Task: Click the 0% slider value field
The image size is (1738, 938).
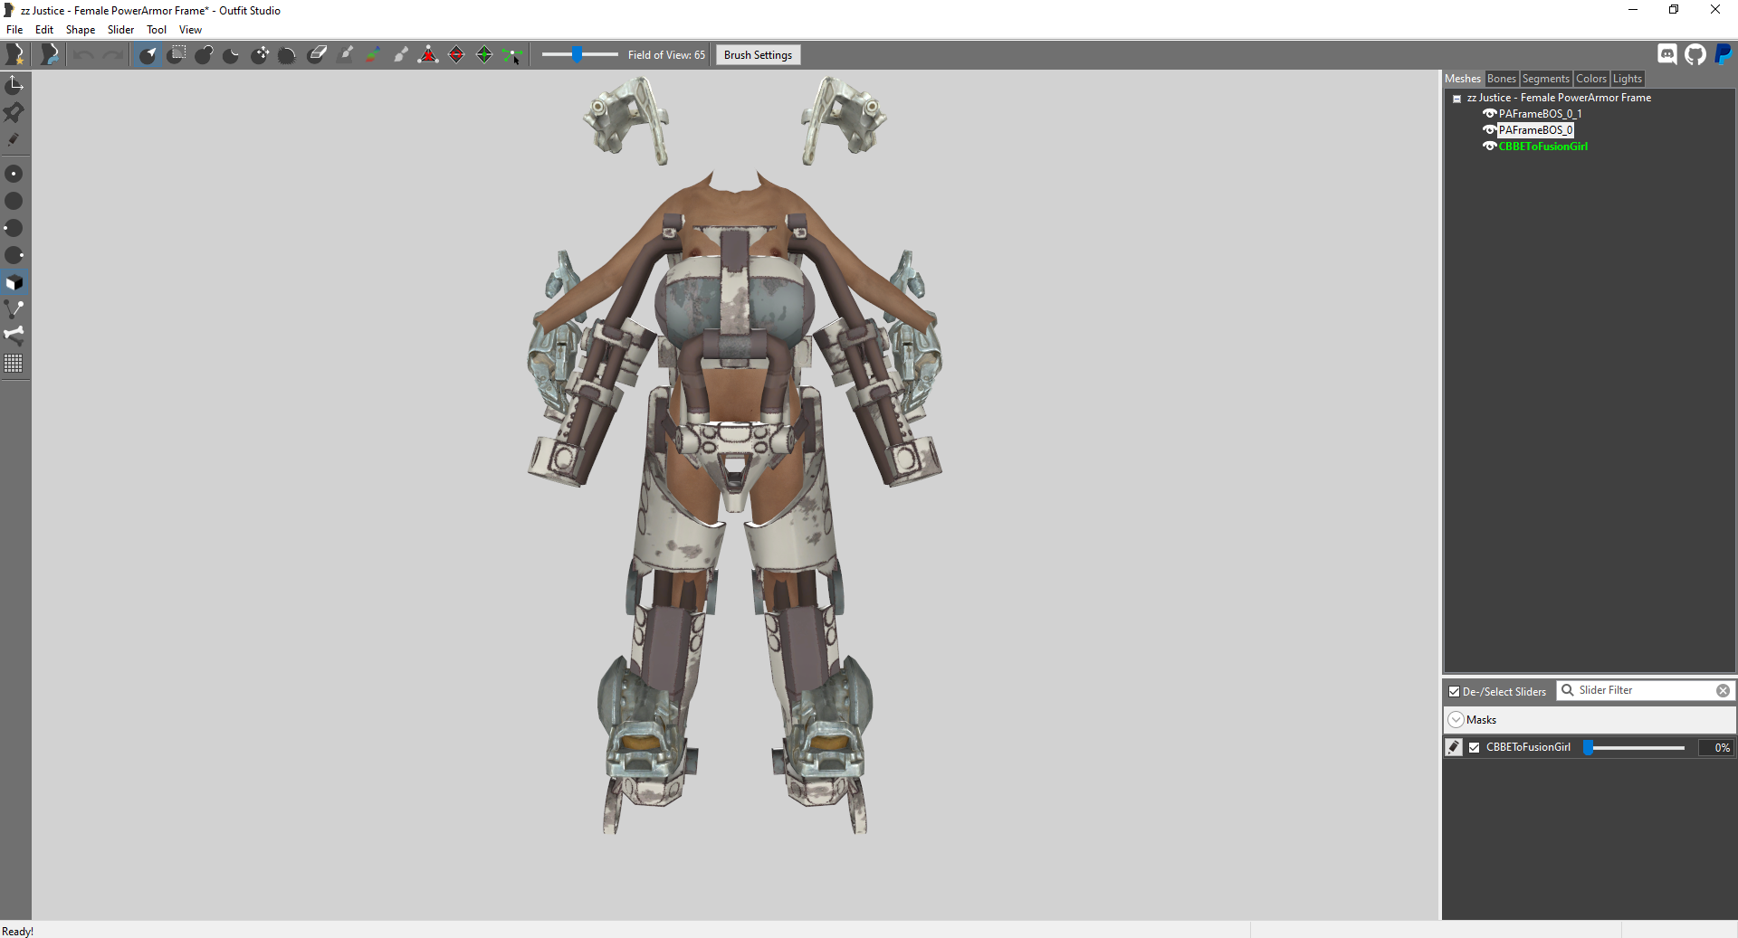Action: pos(1715,748)
